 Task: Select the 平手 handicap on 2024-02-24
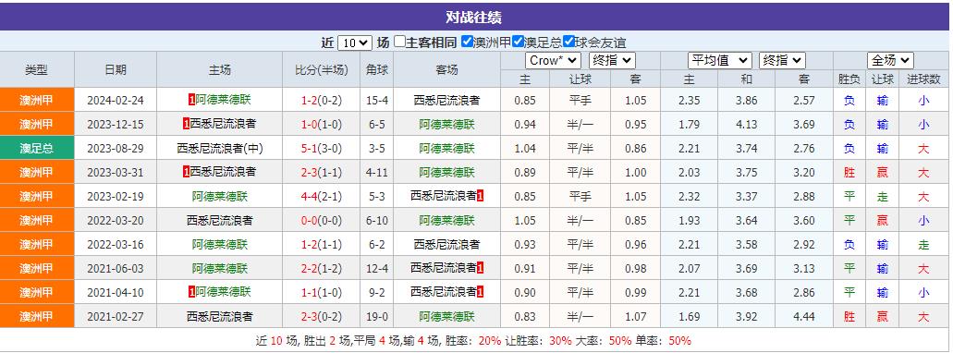(x=580, y=100)
